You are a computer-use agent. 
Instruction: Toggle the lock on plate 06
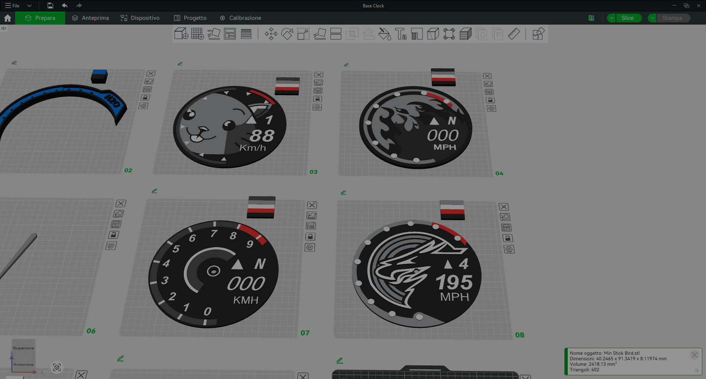[113, 235]
